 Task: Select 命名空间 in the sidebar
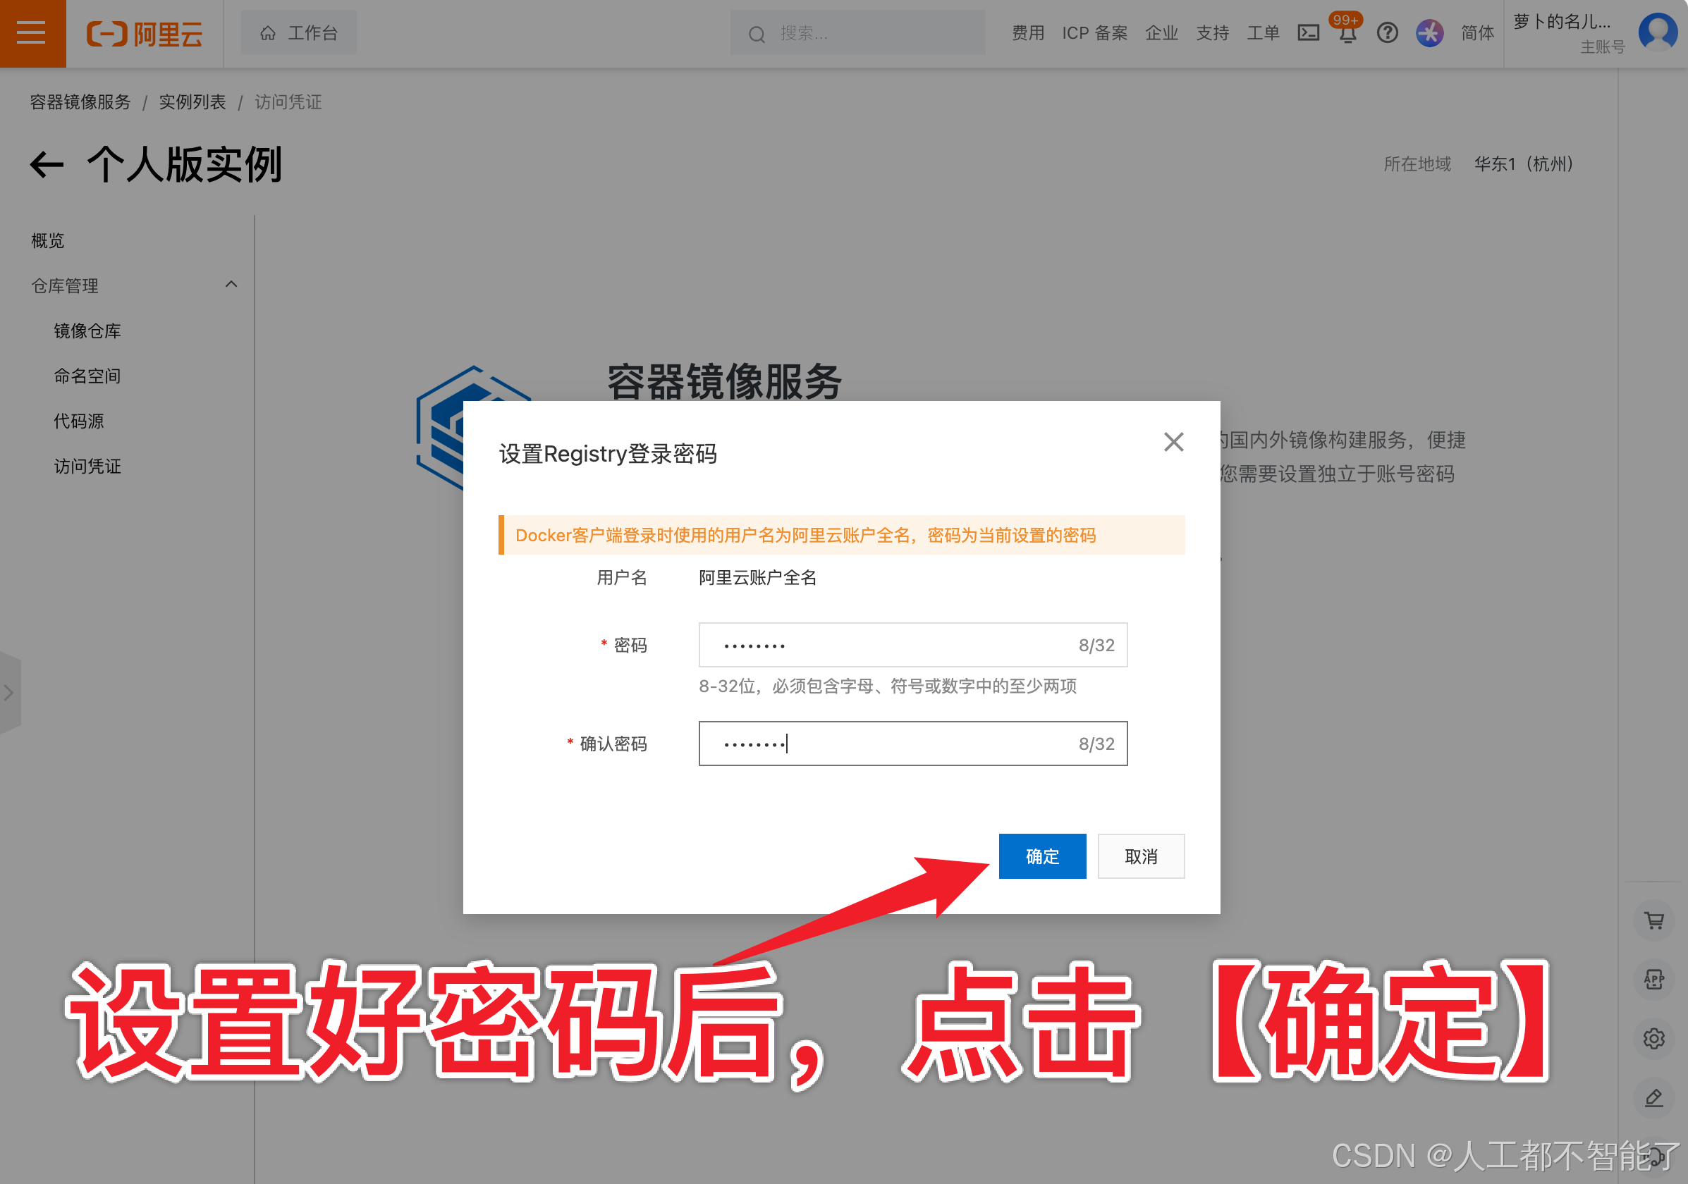click(x=87, y=376)
